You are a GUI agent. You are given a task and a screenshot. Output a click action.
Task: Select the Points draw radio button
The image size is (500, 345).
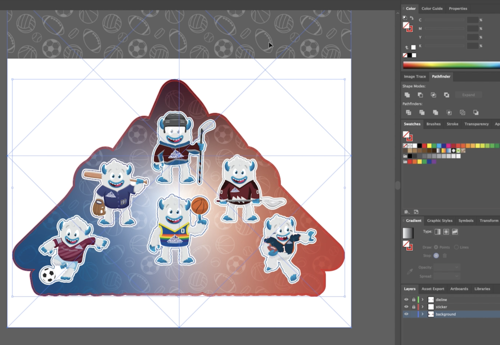click(436, 247)
